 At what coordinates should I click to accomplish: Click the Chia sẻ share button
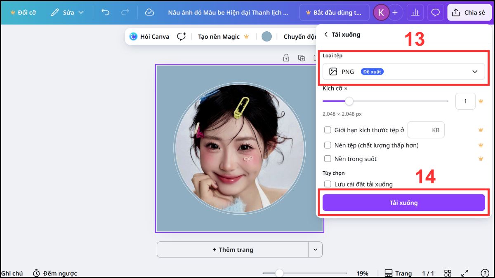tap(469, 12)
